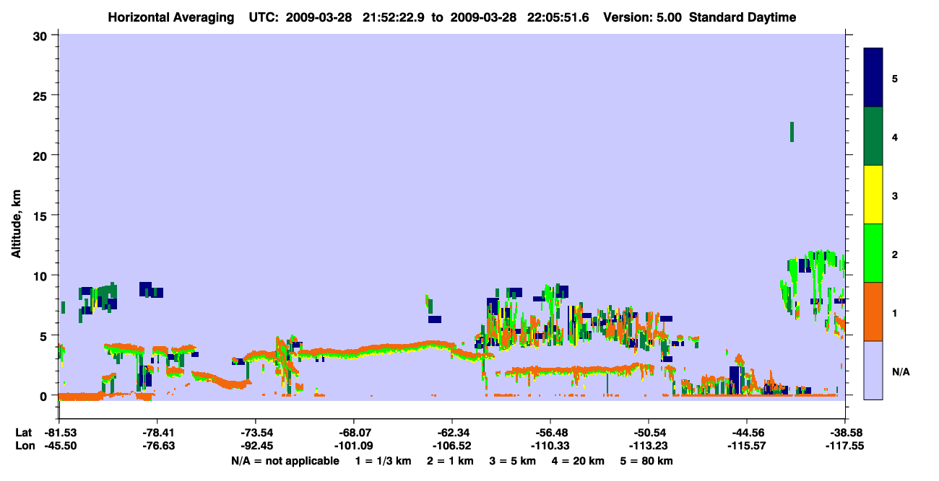Click the dark blue color bar segment labeled 5

pyautogui.click(x=873, y=78)
